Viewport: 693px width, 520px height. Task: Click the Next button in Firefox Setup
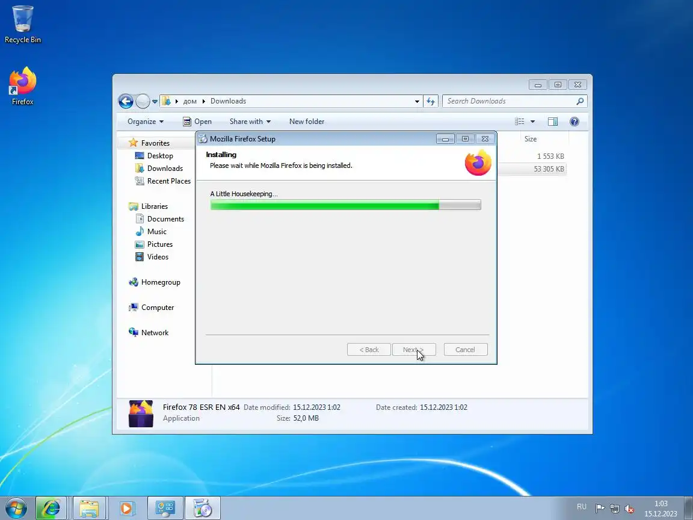tap(414, 350)
